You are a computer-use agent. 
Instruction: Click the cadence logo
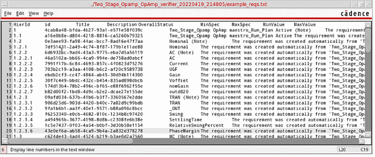tap(355, 14)
